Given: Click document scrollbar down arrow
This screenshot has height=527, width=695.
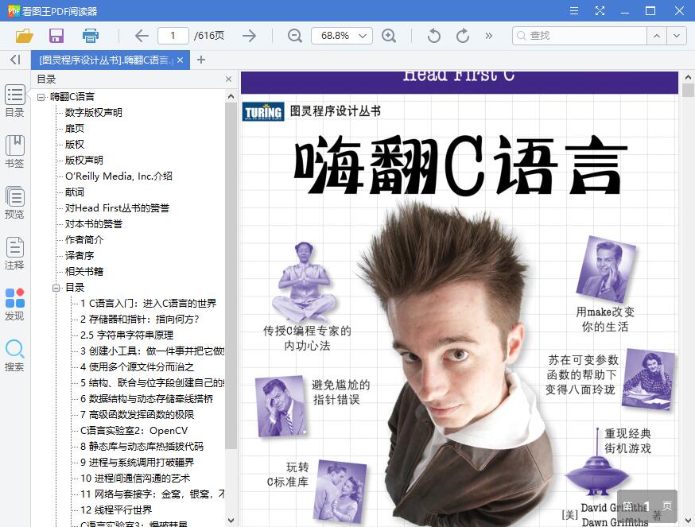Looking at the screenshot, I should 688,521.
